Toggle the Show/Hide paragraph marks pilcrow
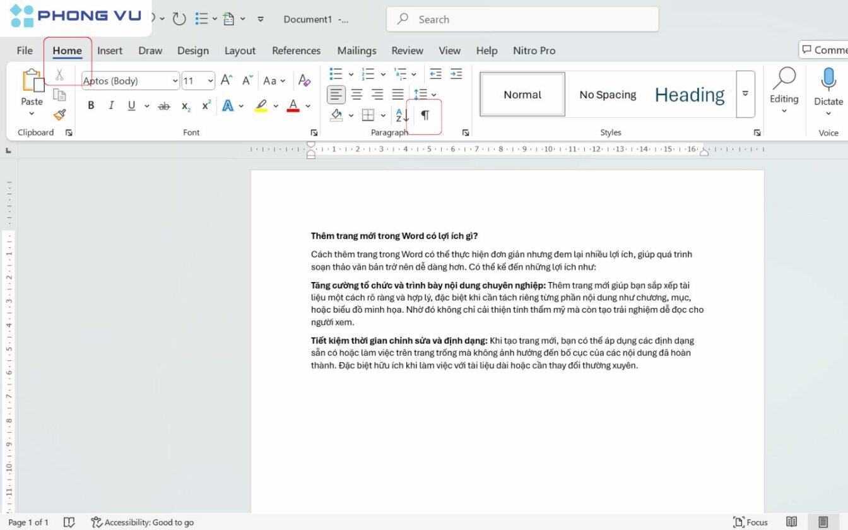This screenshot has height=530, width=848. click(x=425, y=115)
